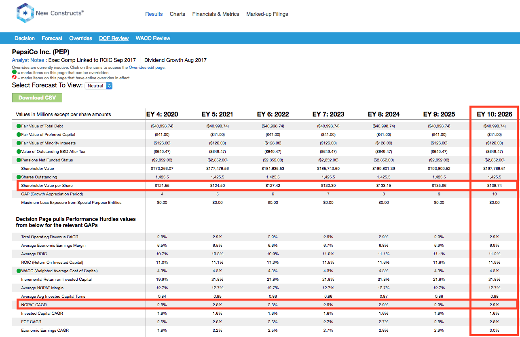This screenshot has height=337, width=520.
Task: Click the NOPAT CAGR row label
Action: [34, 305]
